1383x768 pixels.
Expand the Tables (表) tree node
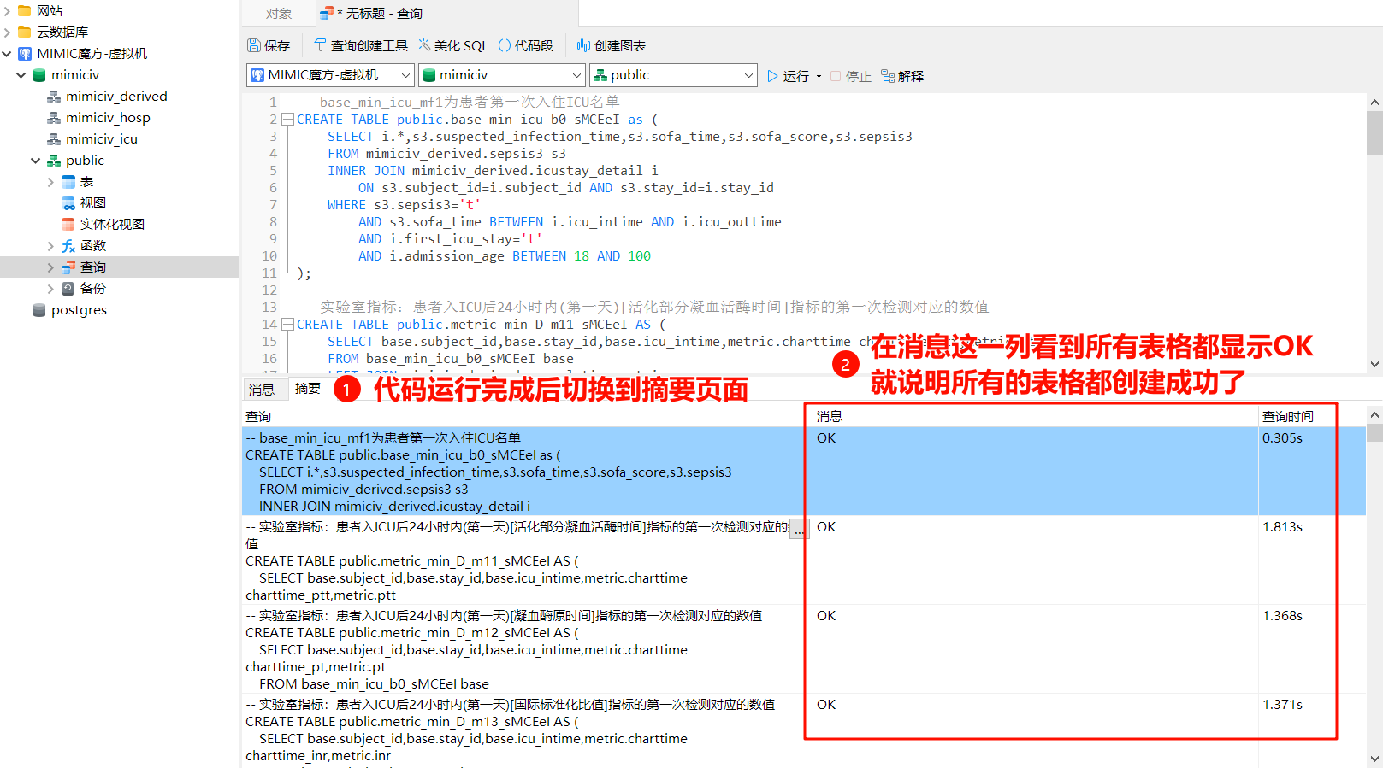(50, 182)
